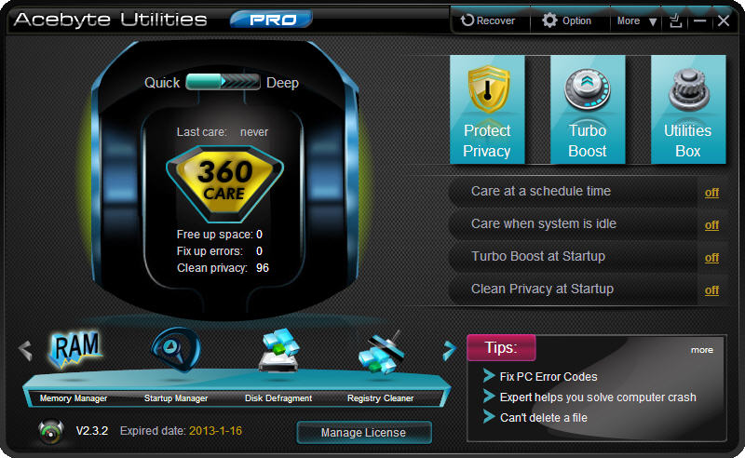Click Last care: never text
This screenshot has width=745, height=458.
pyautogui.click(x=223, y=132)
